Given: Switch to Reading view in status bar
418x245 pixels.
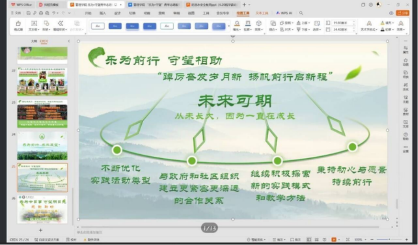Looking at the screenshot, I should pyautogui.click(x=324, y=239).
